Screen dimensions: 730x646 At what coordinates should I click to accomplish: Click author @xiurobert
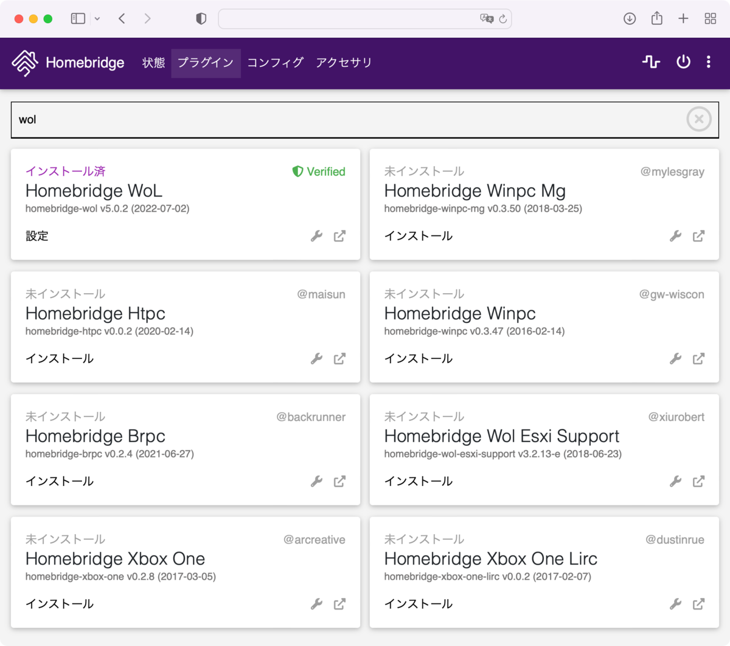click(676, 417)
